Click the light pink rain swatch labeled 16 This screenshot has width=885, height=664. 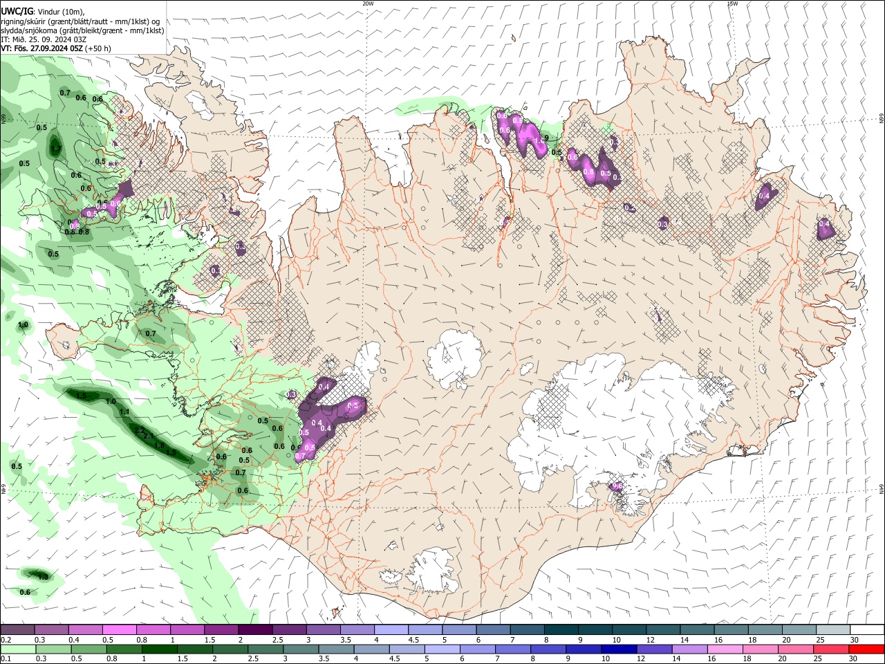[x=724, y=649]
